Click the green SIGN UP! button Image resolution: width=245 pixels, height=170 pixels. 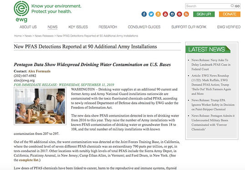pos(204,14)
